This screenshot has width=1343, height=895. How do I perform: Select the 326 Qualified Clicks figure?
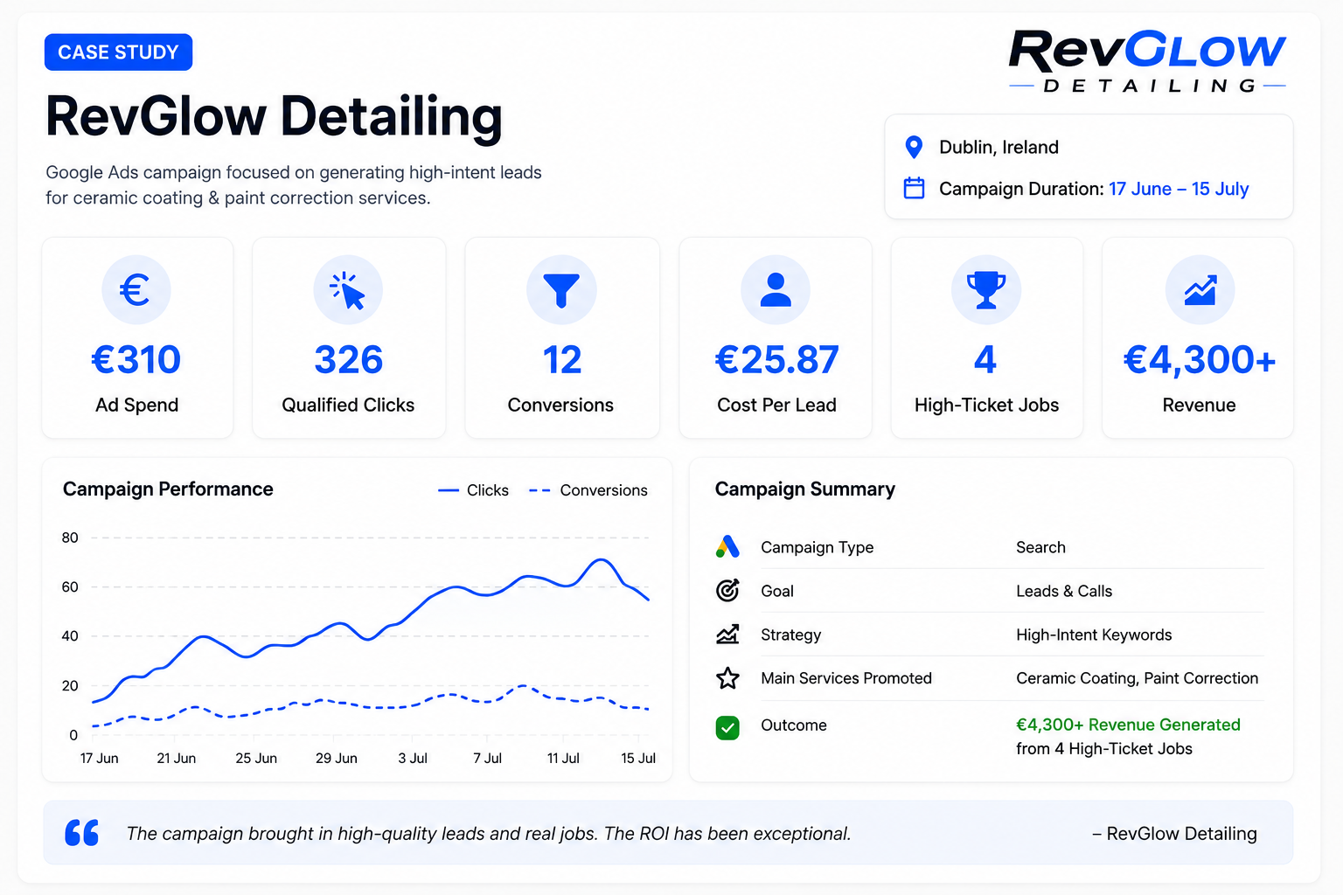click(349, 359)
